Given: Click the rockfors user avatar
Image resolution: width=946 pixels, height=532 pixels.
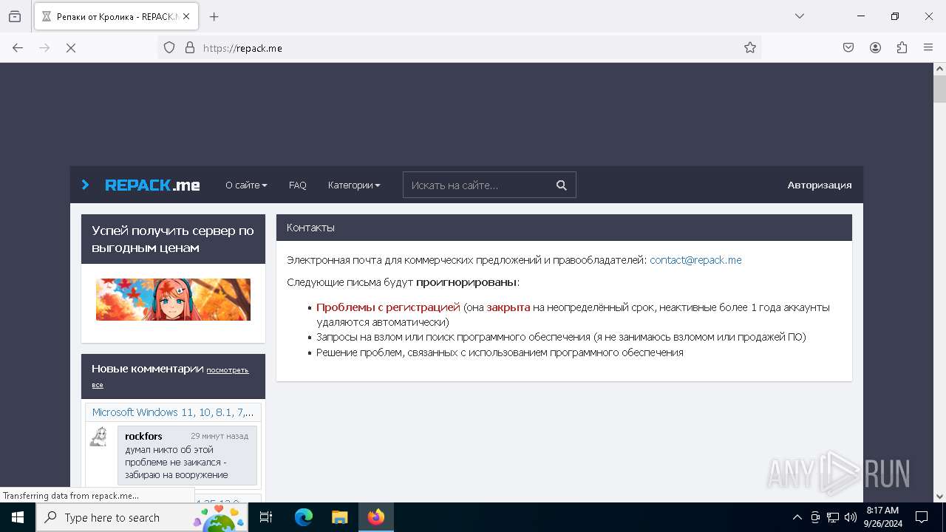Looking at the screenshot, I should pyautogui.click(x=99, y=437).
